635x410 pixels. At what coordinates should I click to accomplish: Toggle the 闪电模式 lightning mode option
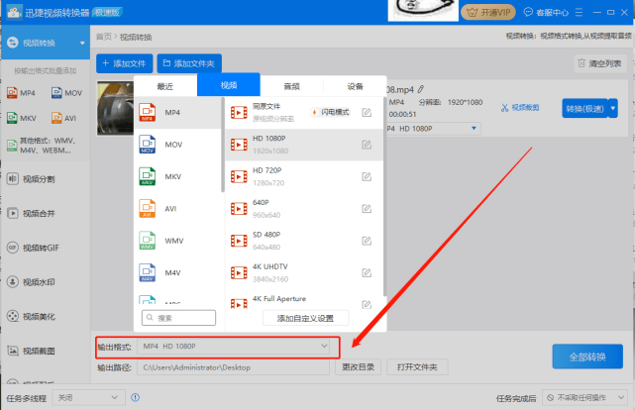pos(330,113)
